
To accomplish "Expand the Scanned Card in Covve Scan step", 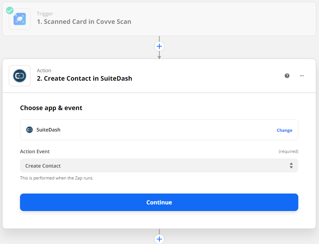I will [84, 22].
